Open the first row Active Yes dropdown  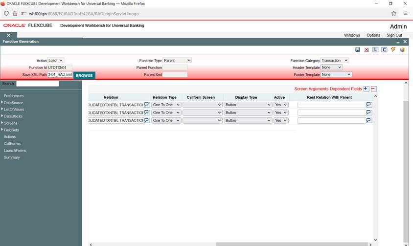[x=281, y=105]
